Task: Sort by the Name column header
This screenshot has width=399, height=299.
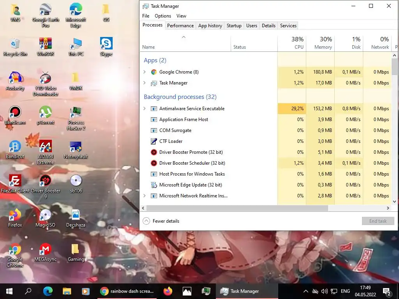Action: click(185, 43)
